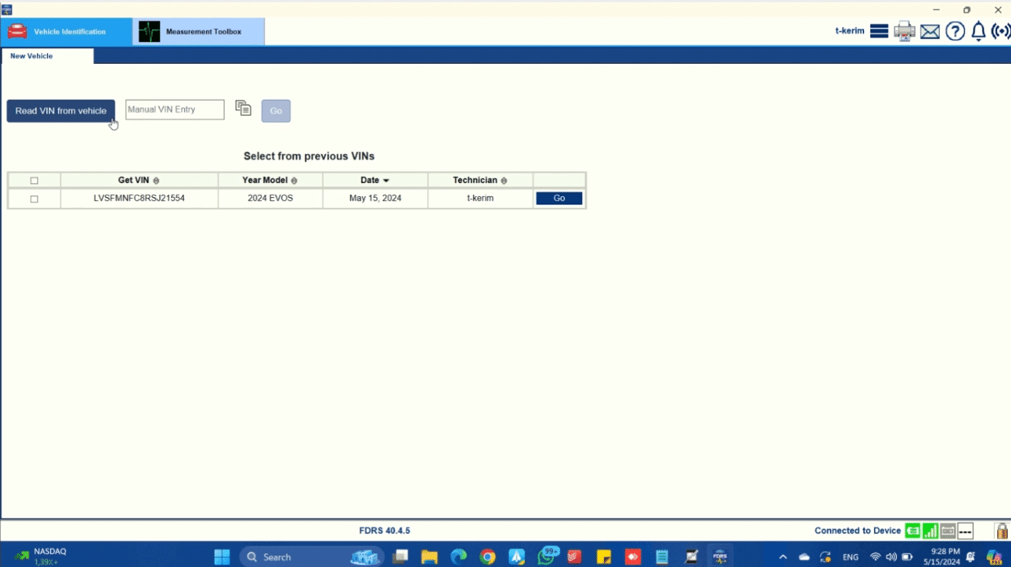Click the printer icon in the top toolbar
Screen dimensions: 1011x567
tap(904, 31)
